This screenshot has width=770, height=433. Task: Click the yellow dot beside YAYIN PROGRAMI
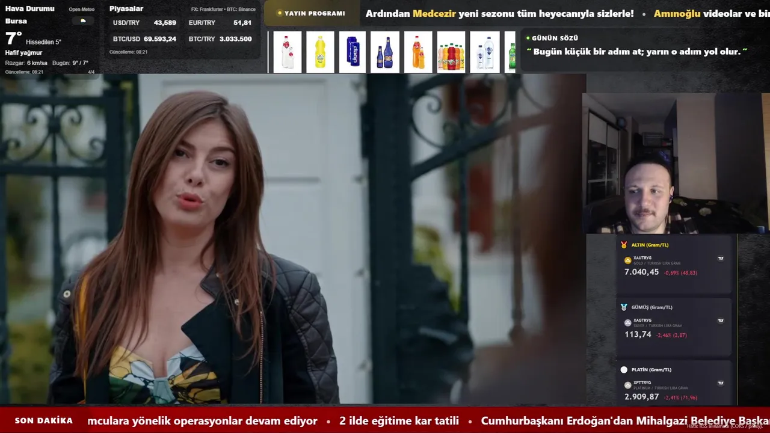click(280, 13)
